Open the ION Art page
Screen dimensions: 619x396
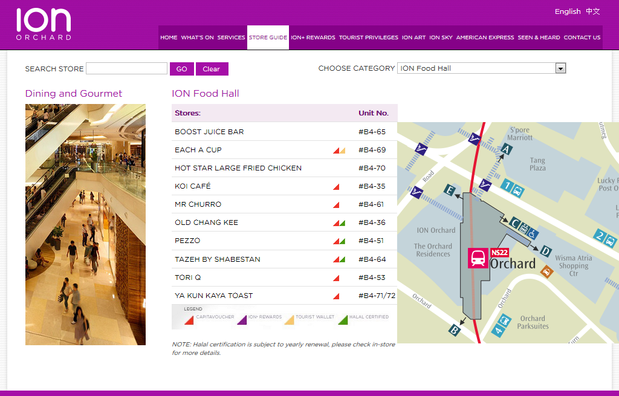point(413,37)
